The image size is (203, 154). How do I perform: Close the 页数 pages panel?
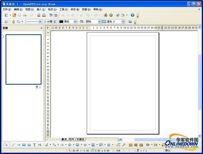click(41, 28)
